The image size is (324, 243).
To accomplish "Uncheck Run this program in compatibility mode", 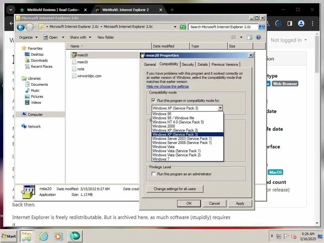I will (153, 100).
